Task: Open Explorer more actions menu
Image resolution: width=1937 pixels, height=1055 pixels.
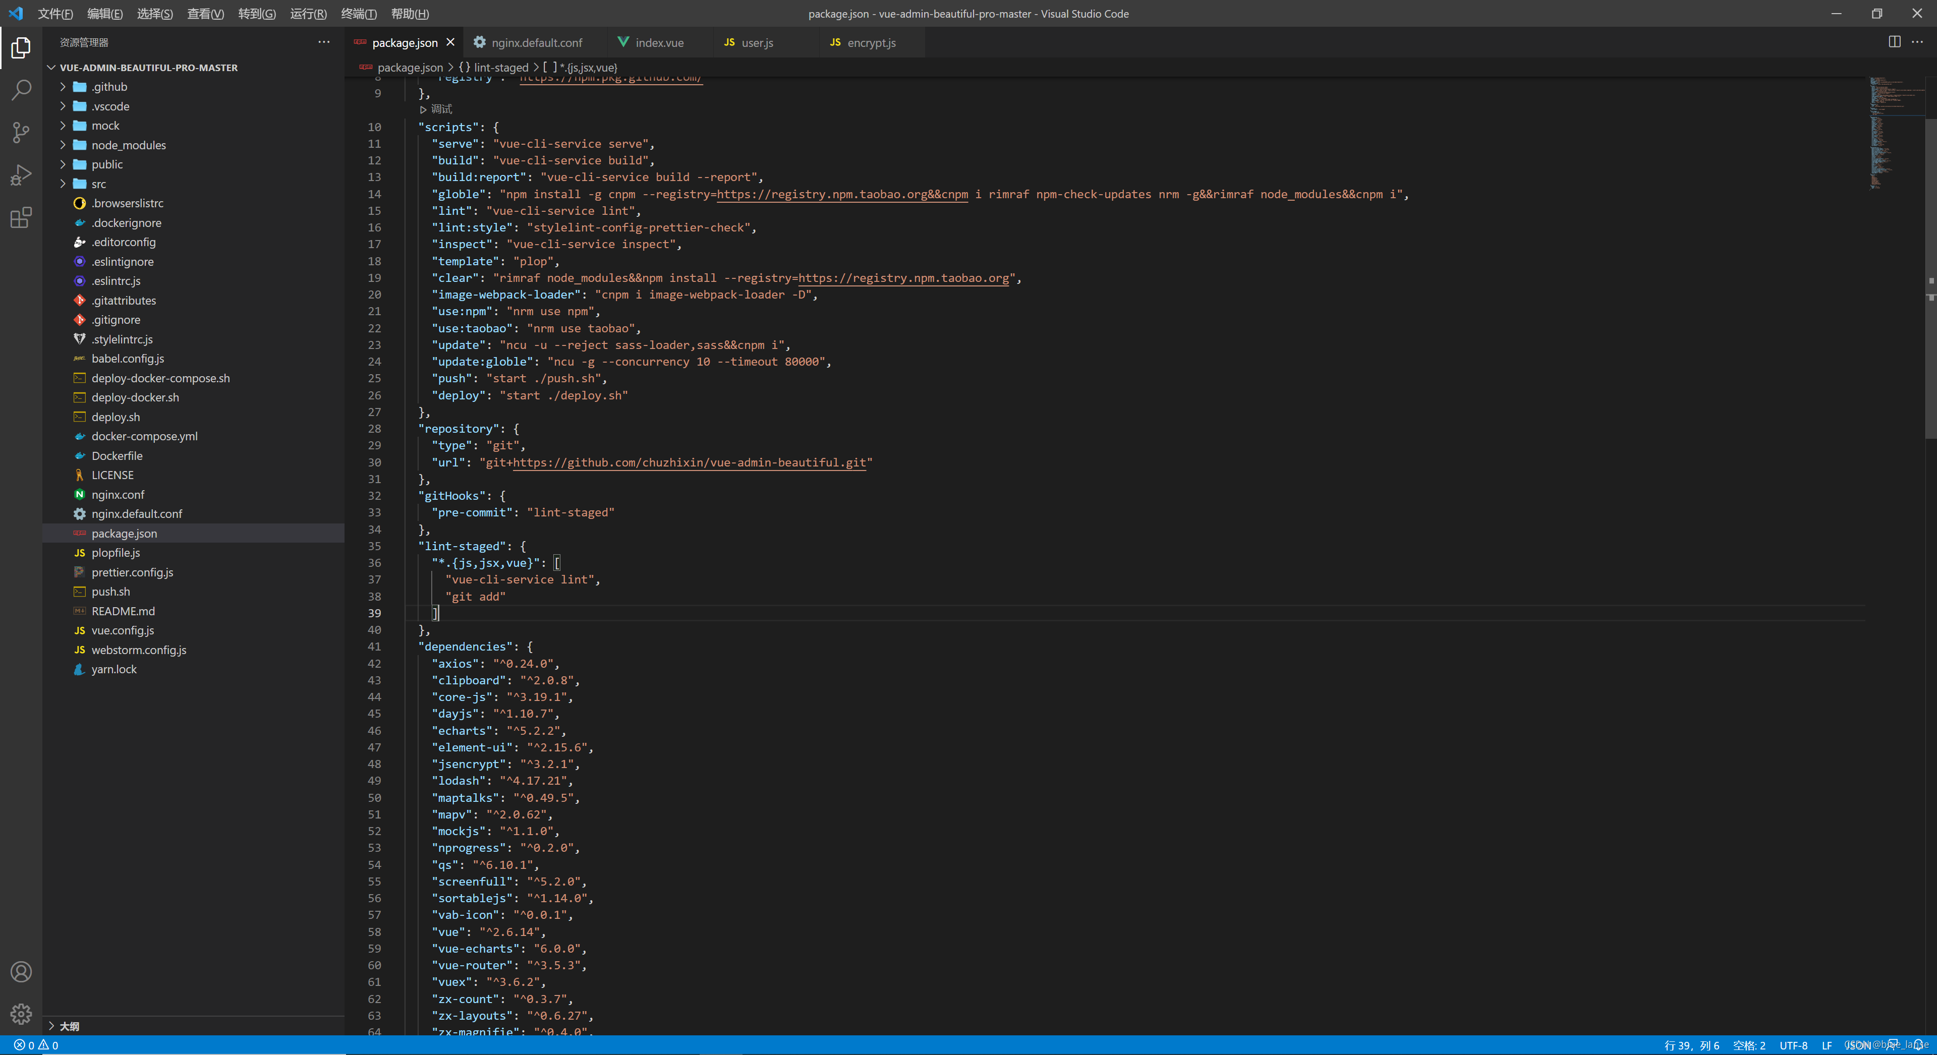Action: 323,42
